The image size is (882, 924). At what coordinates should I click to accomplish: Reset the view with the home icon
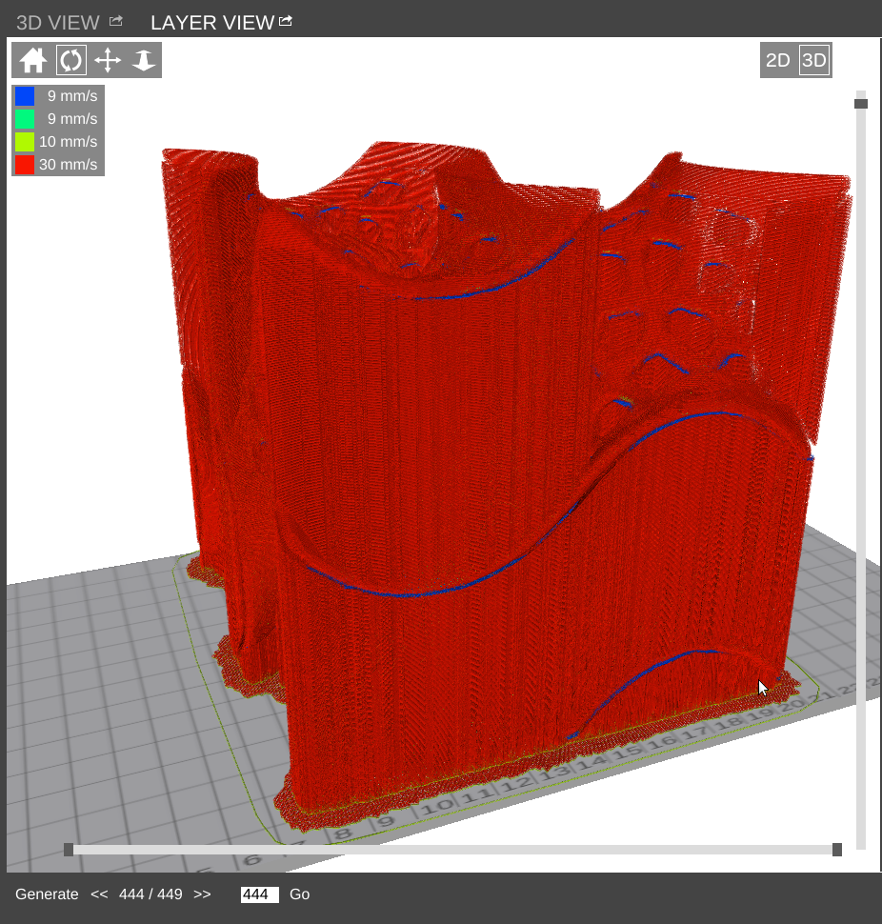(33, 60)
